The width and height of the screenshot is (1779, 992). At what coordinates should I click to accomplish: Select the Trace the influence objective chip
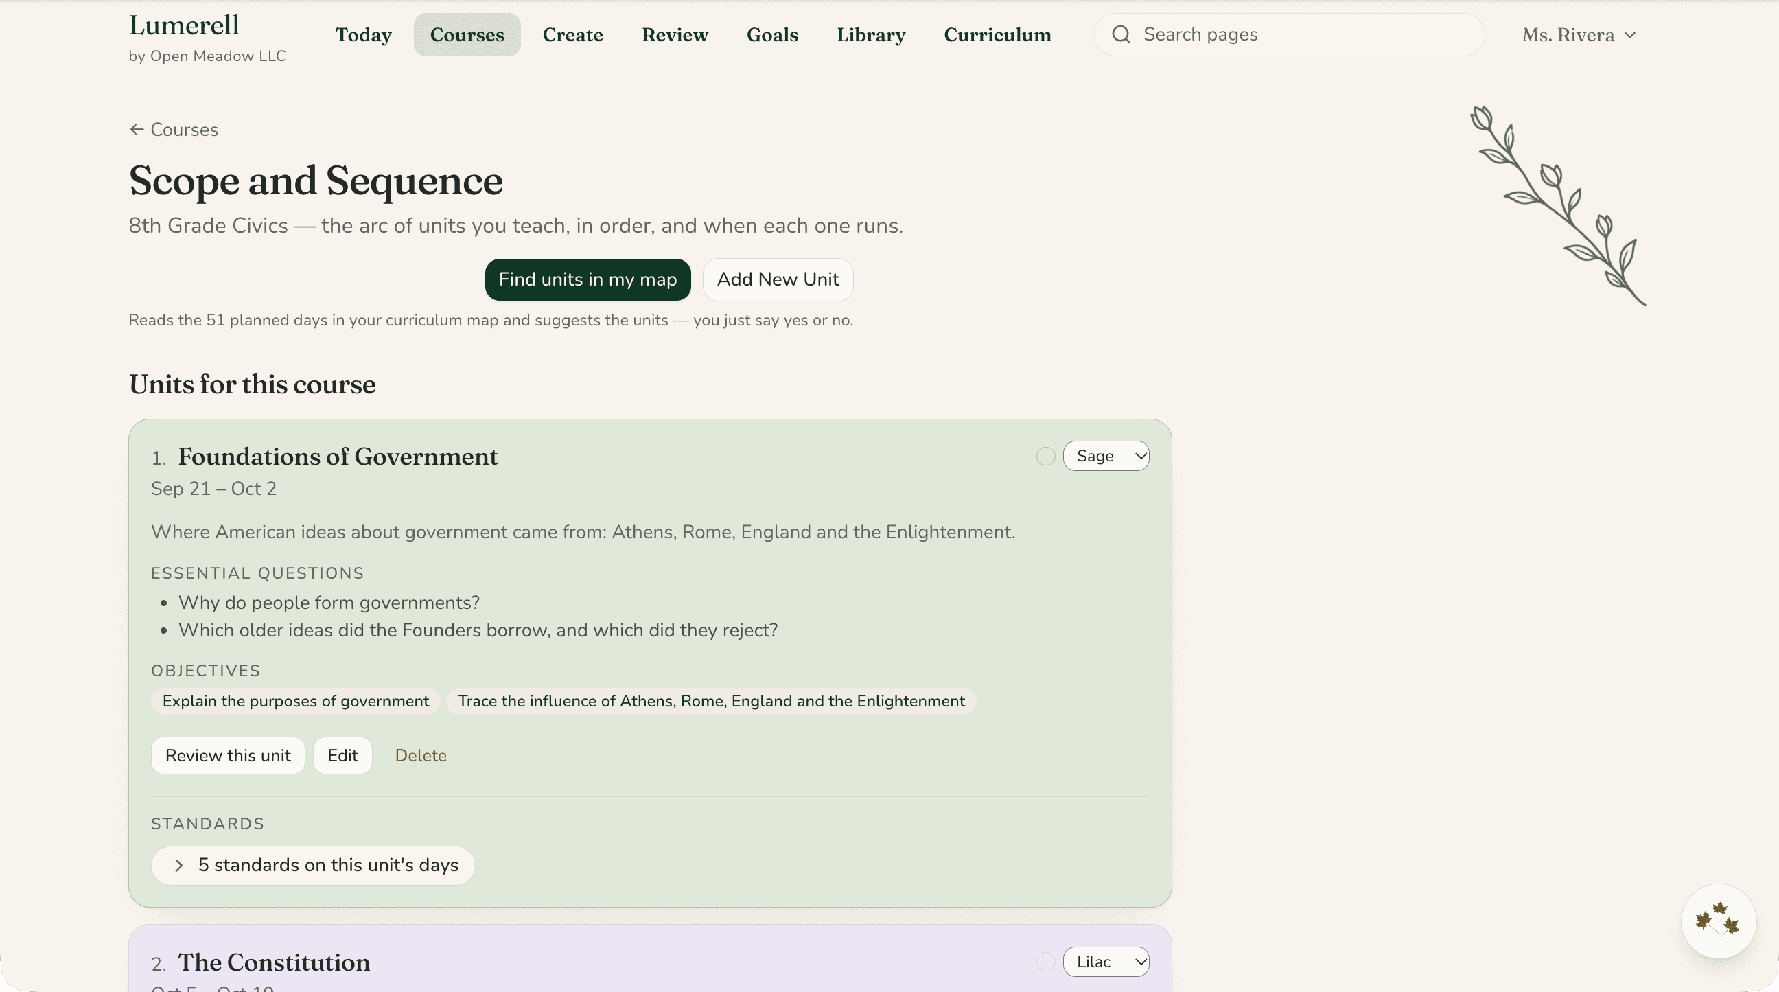710,701
